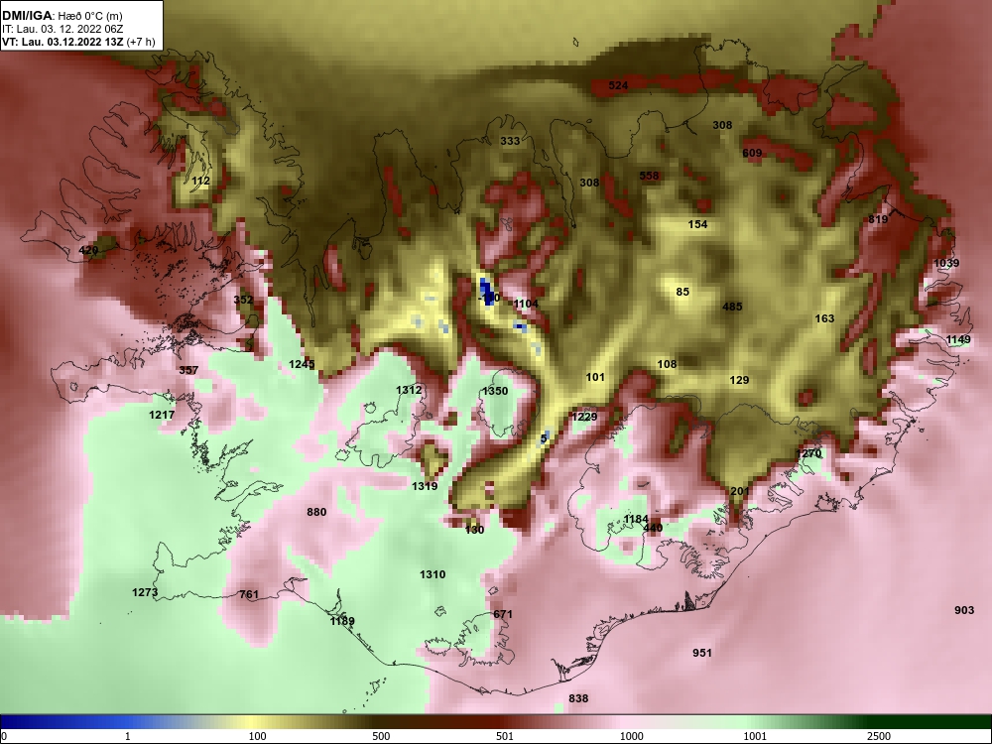Select the 1104 value
Image resolution: width=992 pixels, height=744 pixels.
[526, 305]
